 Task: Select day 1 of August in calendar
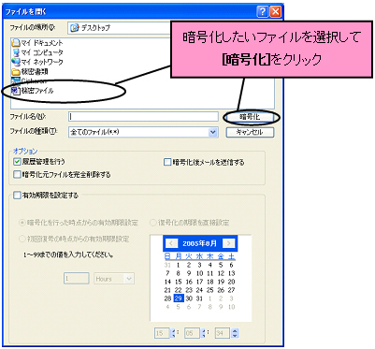[179, 265]
